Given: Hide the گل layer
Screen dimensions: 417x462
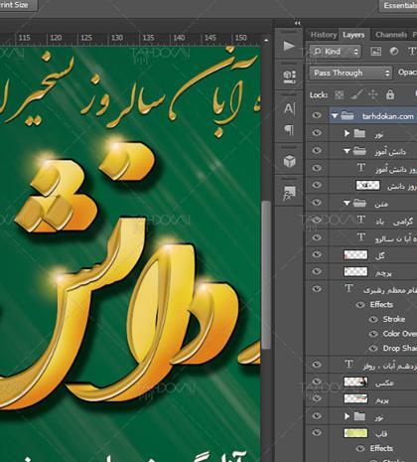Looking at the screenshot, I should tap(317, 254).
